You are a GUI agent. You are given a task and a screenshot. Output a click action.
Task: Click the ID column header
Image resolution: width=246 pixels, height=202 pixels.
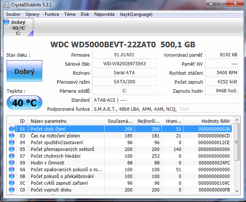coord(22,121)
